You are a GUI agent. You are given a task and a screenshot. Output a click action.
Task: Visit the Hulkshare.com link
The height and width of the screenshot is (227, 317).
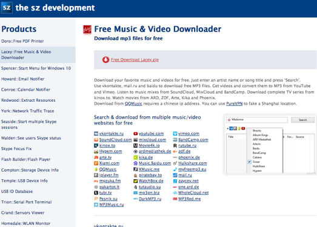[193, 163]
